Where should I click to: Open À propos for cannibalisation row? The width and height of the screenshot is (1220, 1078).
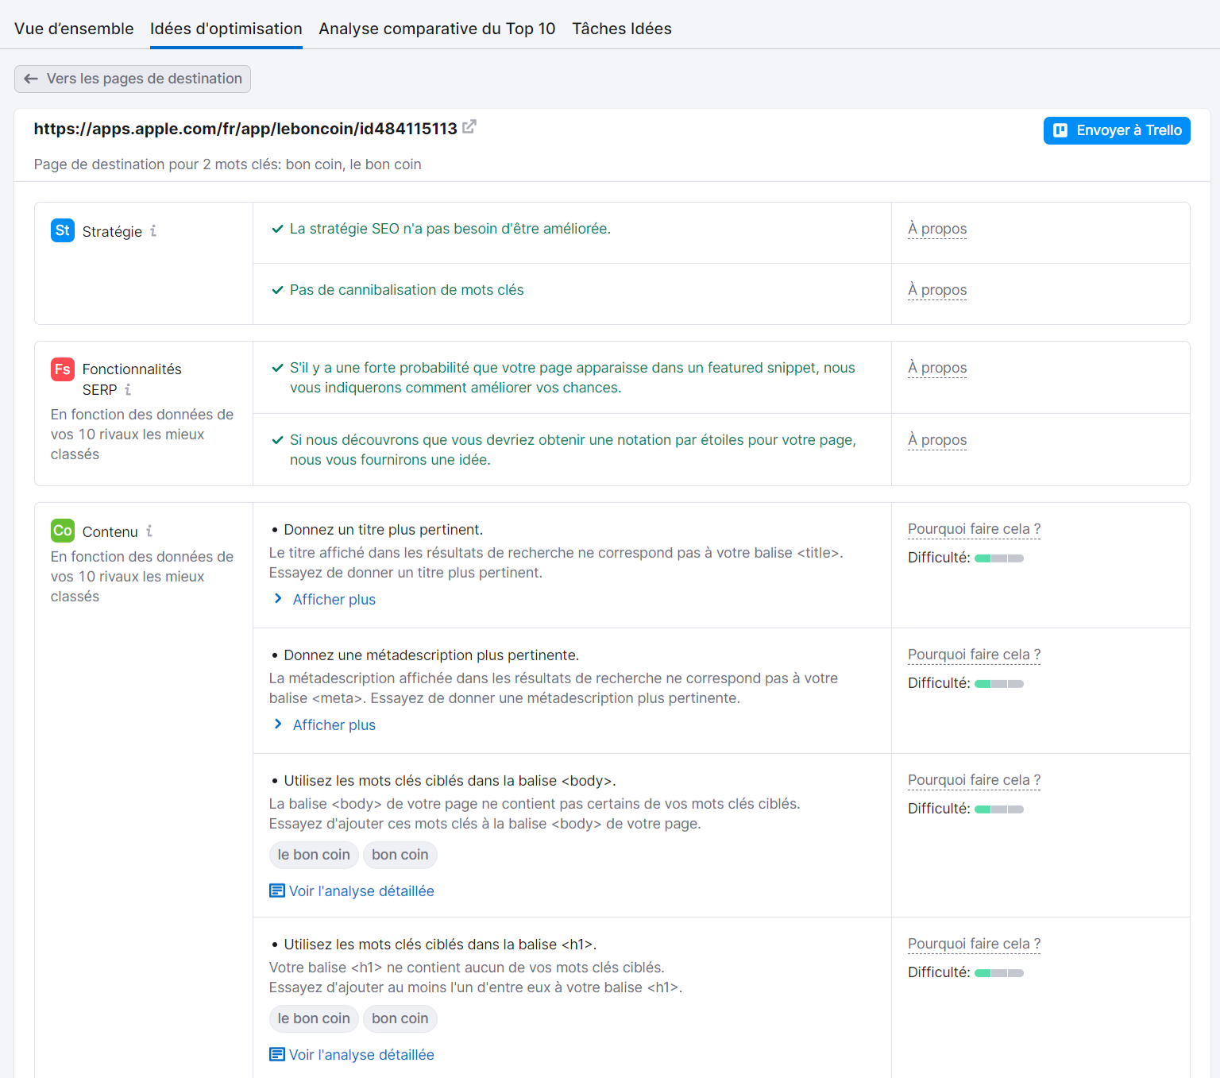tap(937, 290)
